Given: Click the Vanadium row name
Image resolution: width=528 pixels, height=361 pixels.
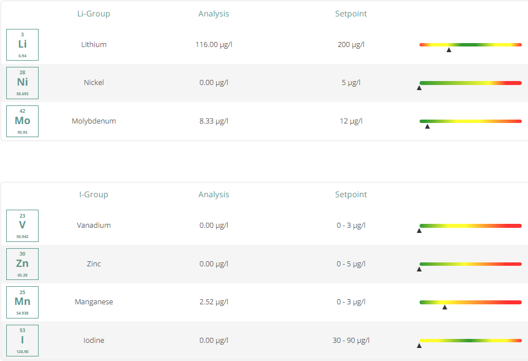Looking at the screenshot, I should tap(94, 226).
